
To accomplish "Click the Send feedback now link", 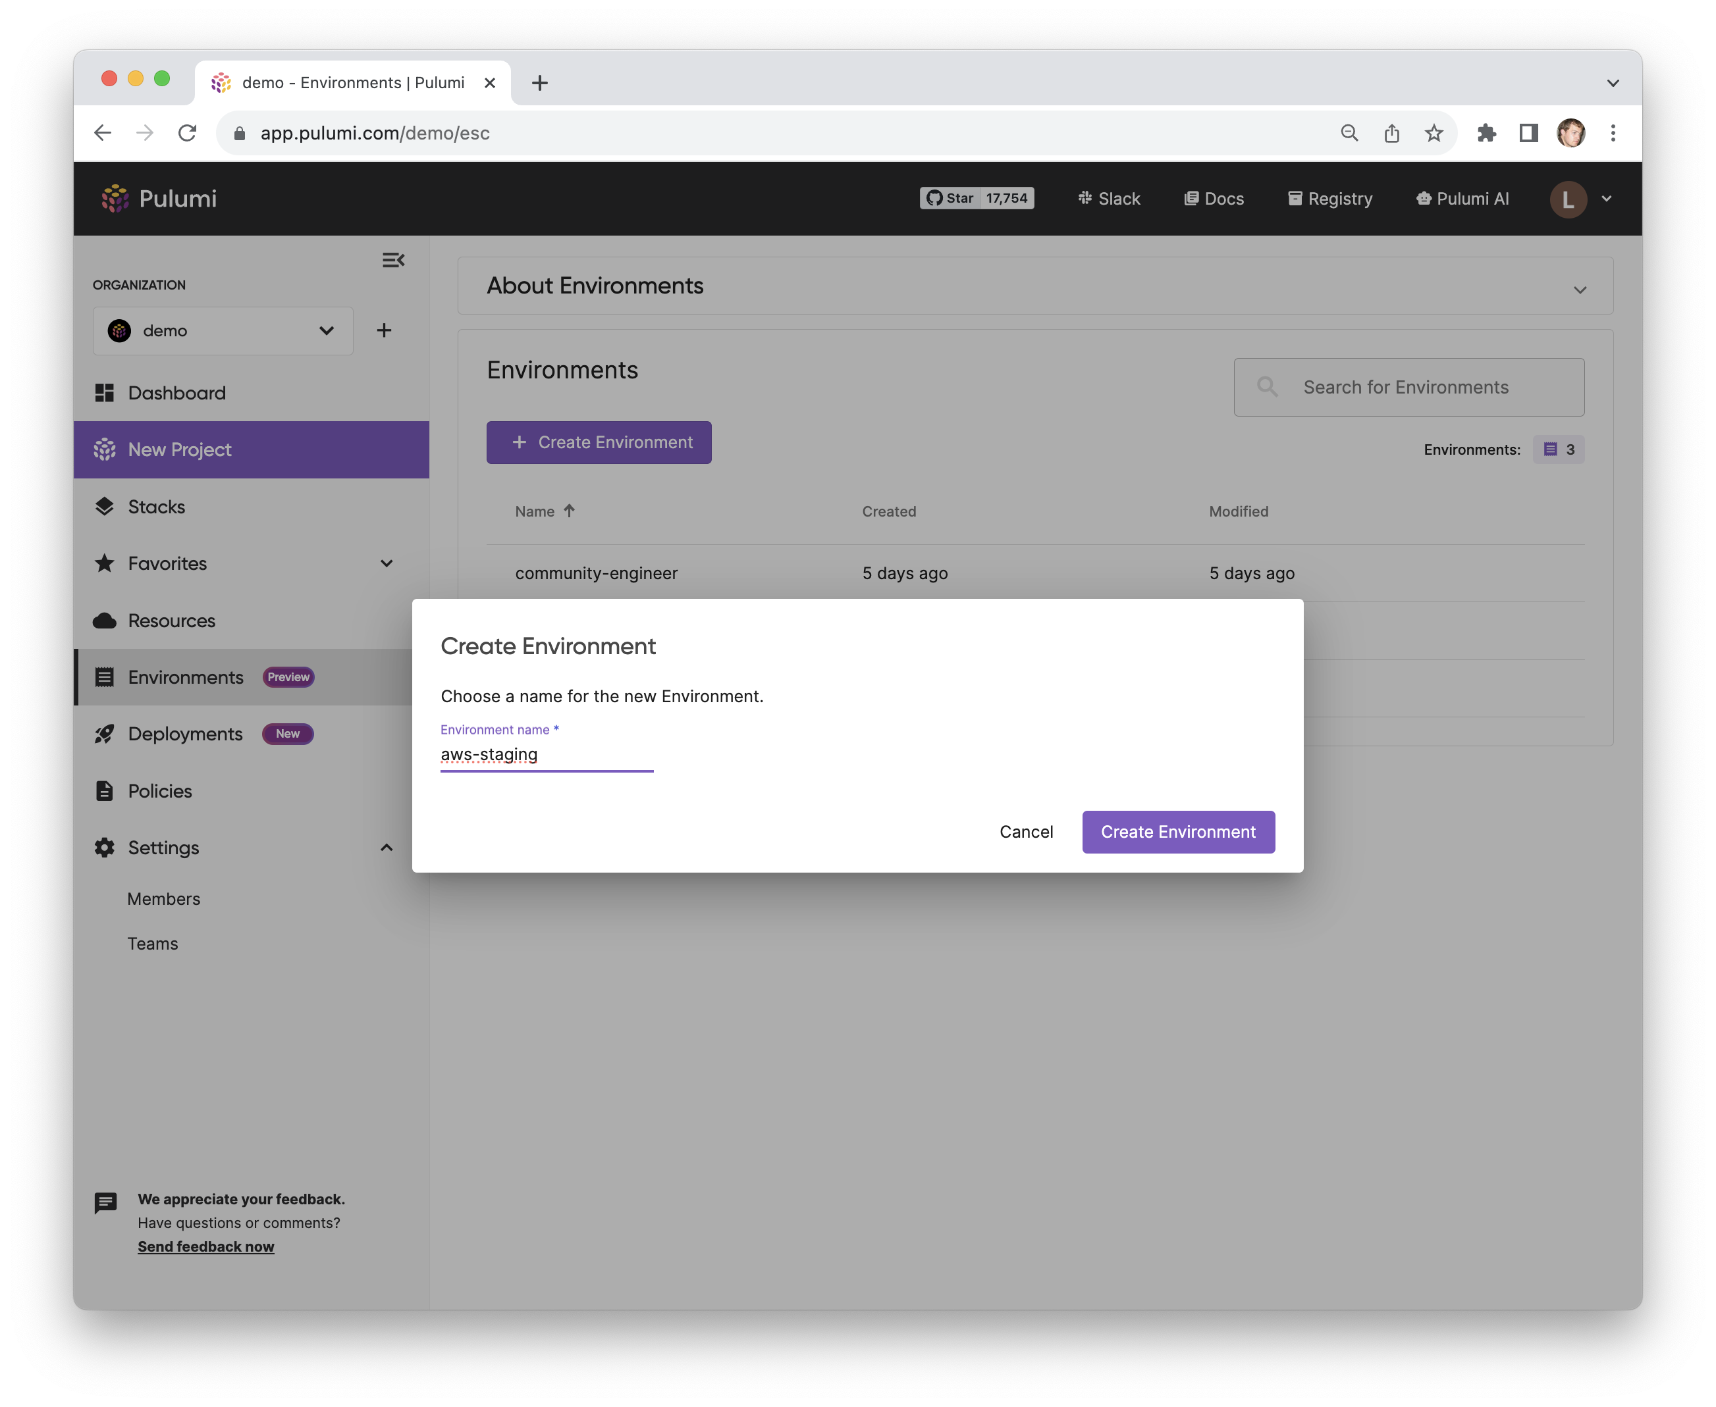I will [206, 1246].
